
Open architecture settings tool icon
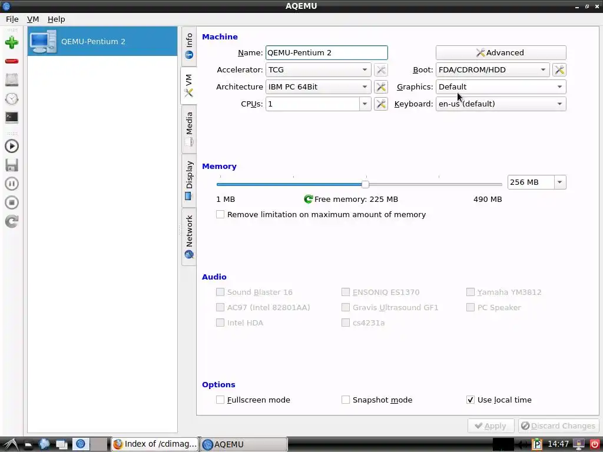tap(381, 87)
